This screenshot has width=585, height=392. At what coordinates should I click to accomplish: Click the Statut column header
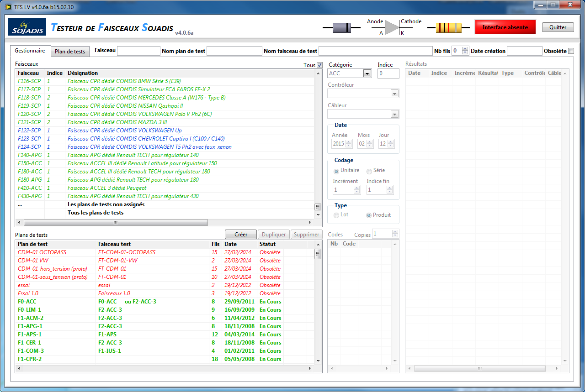[268, 244]
